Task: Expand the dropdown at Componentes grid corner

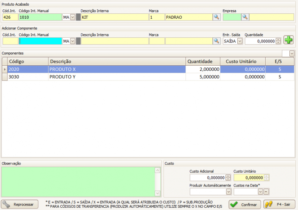Action: coord(292,54)
